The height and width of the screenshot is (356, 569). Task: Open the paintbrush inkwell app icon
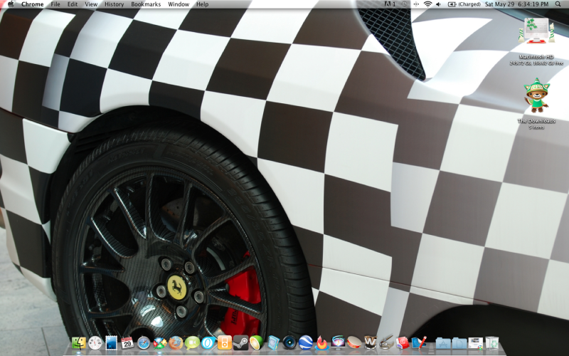point(386,343)
